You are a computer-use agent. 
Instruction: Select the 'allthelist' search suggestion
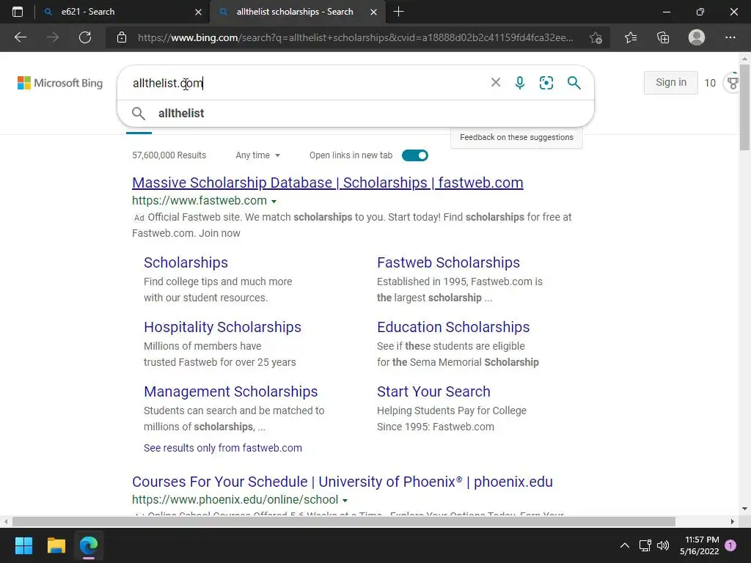181,114
